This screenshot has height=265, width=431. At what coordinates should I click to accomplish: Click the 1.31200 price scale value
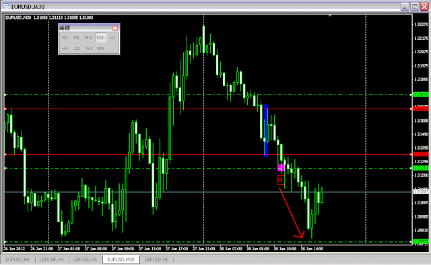[x=421, y=175]
